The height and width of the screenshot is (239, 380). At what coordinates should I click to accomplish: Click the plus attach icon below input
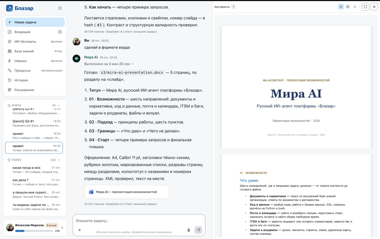[79, 230]
